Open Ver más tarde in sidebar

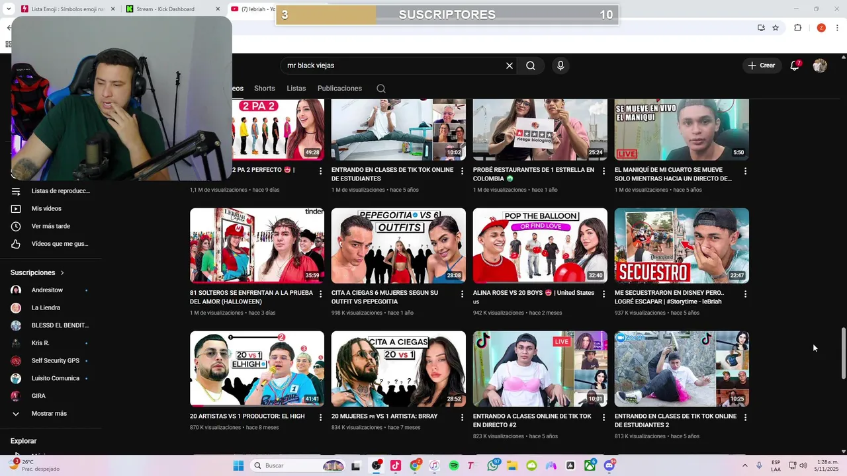coord(50,226)
